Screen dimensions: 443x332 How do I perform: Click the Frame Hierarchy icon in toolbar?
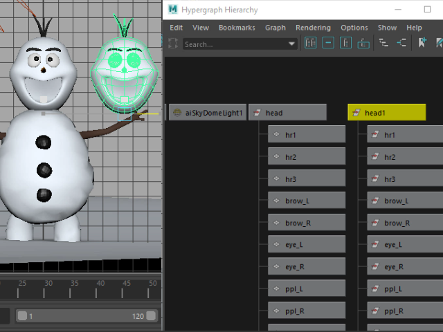345,43
